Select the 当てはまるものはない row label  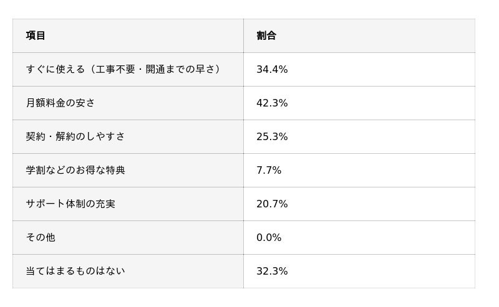[75, 271]
